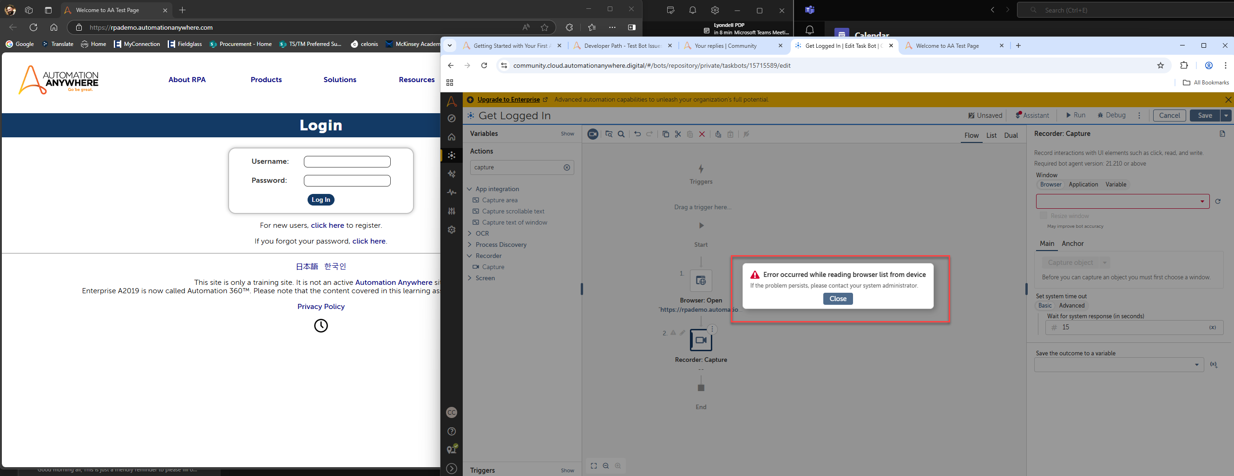Click the recorder camera icon in the toolbar

tap(592, 135)
